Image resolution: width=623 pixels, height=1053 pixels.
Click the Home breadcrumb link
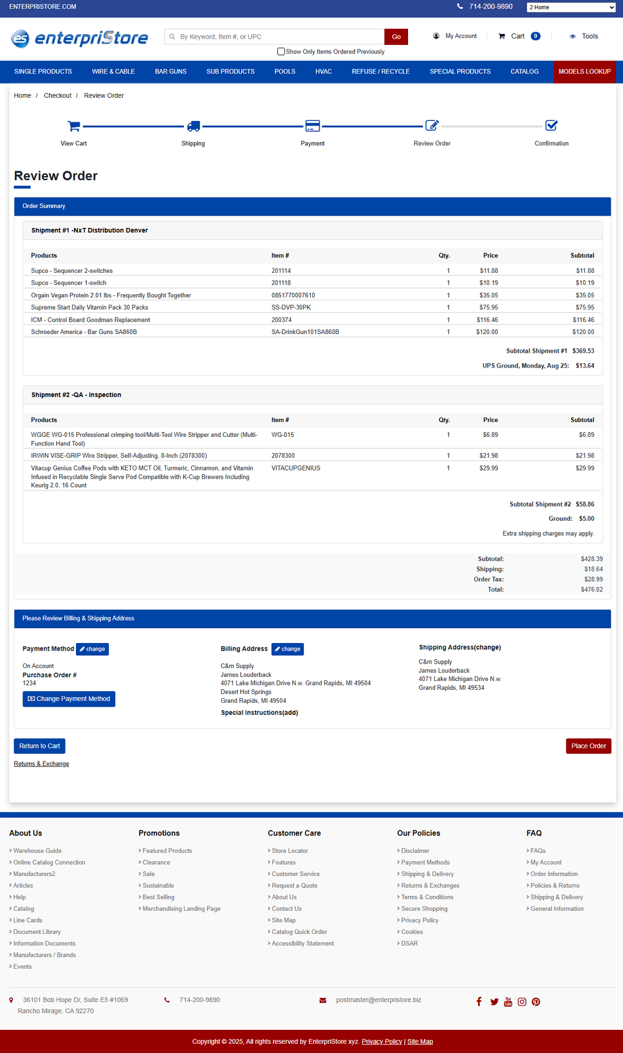tap(22, 95)
